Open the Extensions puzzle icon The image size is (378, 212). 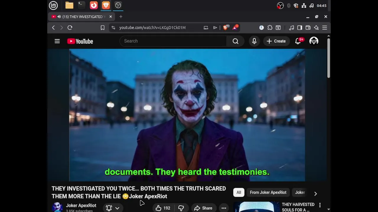[270, 28]
